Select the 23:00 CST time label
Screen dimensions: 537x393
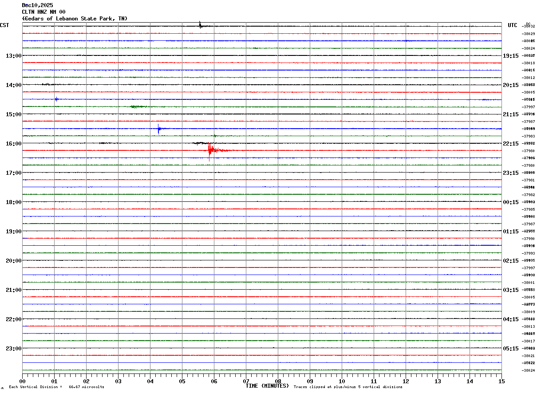pyautogui.click(x=13, y=349)
